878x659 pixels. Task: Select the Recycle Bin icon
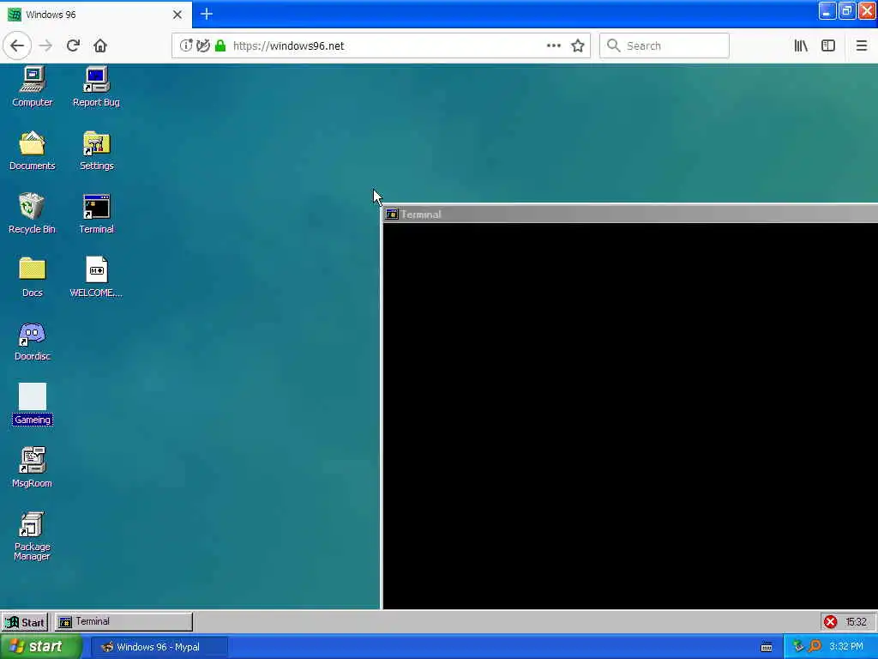coord(32,213)
